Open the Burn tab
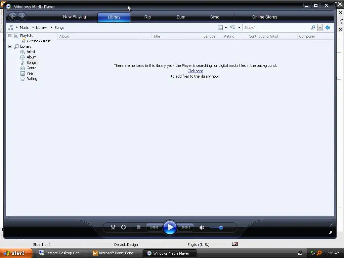The height and width of the screenshot is (258, 344). [x=181, y=17]
